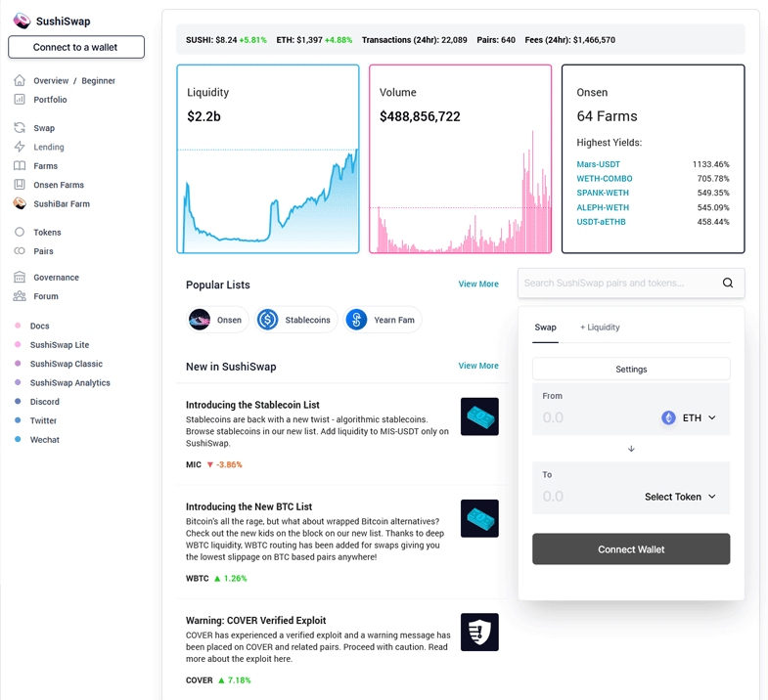Image resolution: width=768 pixels, height=700 pixels.
Task: Click the dark Connect Wallet button
Action: [631, 548]
